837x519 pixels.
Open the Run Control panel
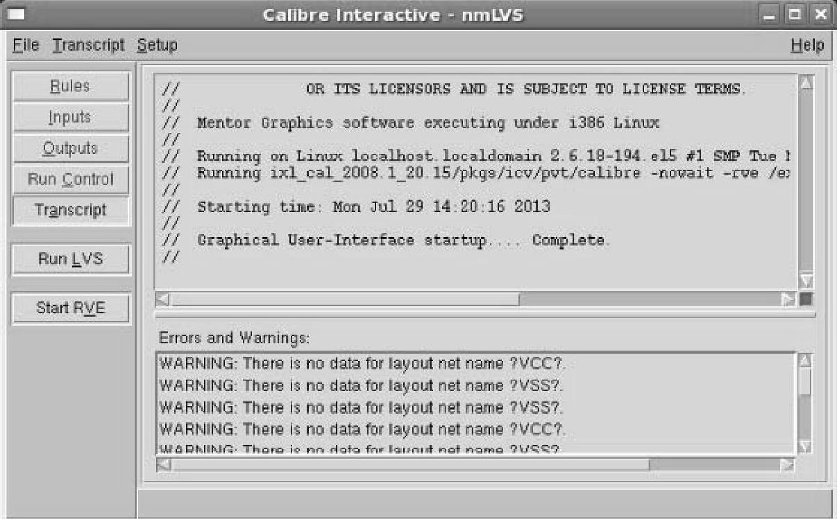71,179
